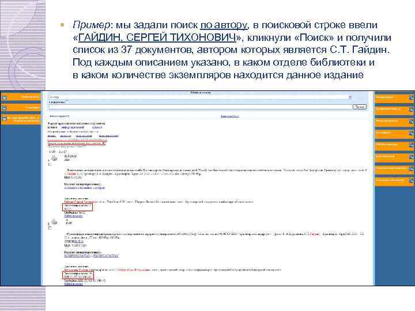The width and height of the screenshot is (415, 311).
Task: Click the magnifier icon in the fifth right sidebar button
Action: [x=411, y=145]
